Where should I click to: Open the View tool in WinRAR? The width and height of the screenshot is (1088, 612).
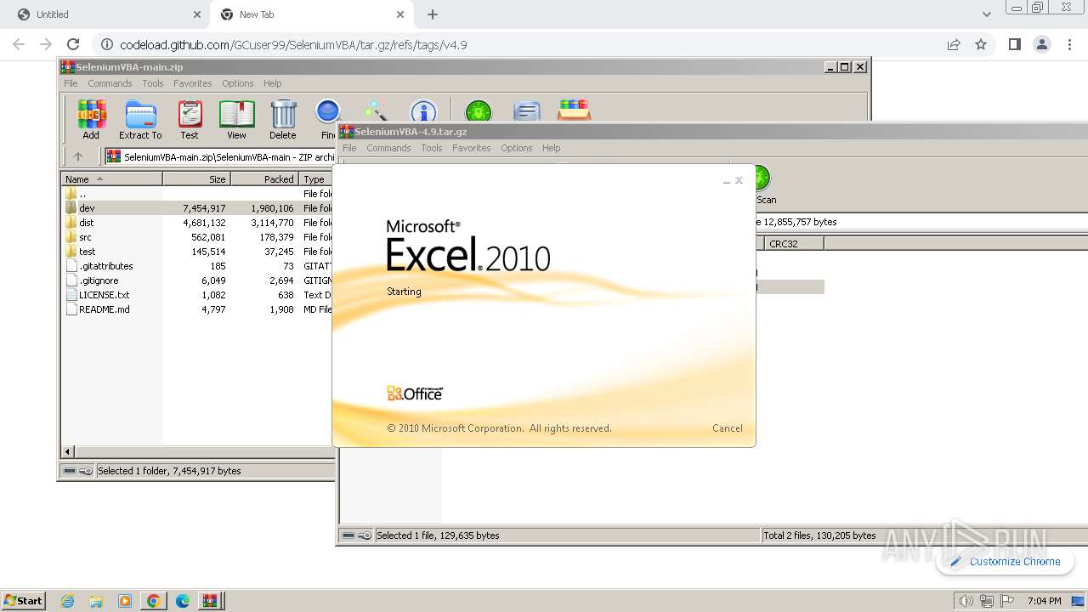pyautogui.click(x=236, y=120)
